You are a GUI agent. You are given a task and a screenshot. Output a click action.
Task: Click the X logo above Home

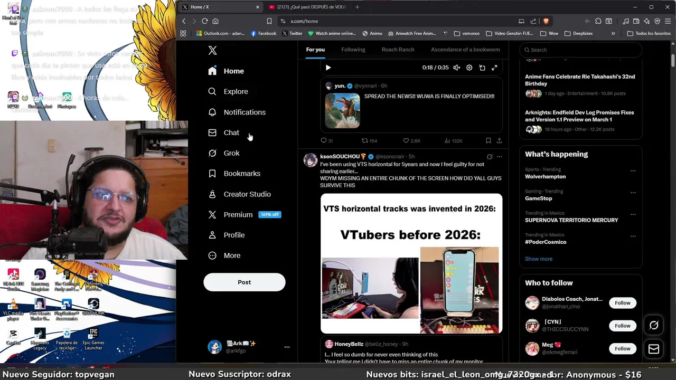pyautogui.click(x=212, y=50)
